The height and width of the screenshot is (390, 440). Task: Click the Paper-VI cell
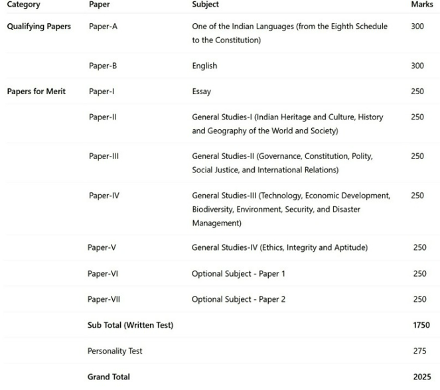(103, 274)
